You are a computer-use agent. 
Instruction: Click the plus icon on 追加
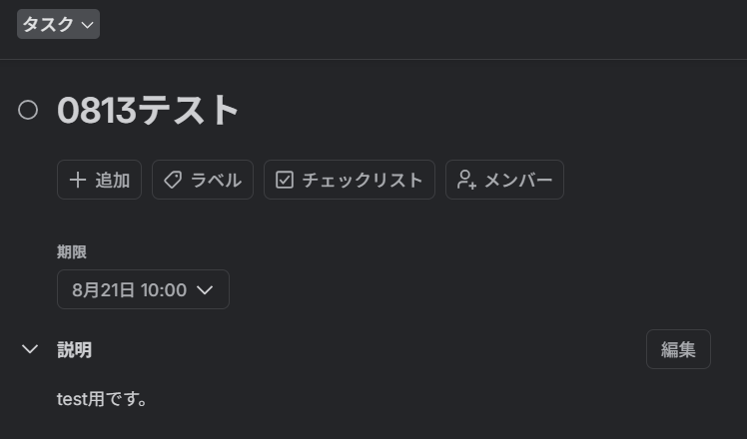pos(78,180)
